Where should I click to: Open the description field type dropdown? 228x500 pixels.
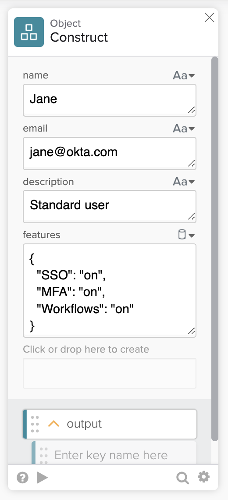[x=184, y=182]
